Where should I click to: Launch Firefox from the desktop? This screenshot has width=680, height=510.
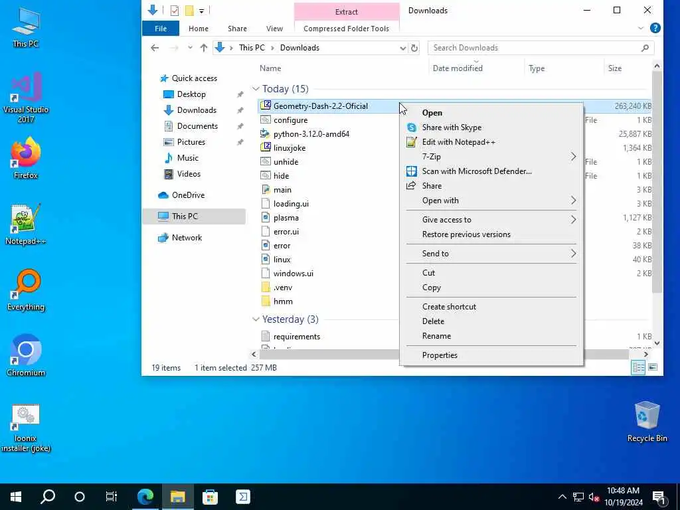(26, 157)
